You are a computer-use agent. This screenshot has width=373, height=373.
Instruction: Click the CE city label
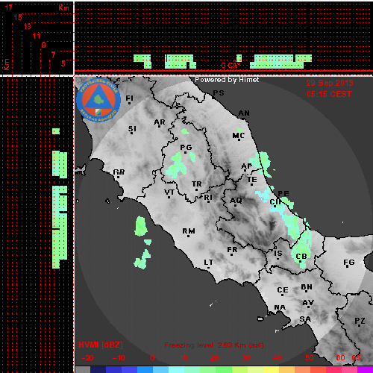(283, 290)
